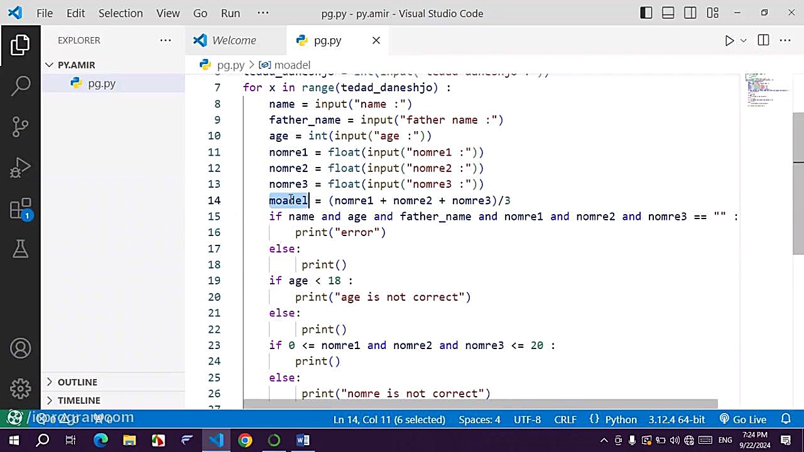The height and width of the screenshot is (452, 804).
Task: Change indentation via Spaces: 4
Action: click(x=479, y=419)
